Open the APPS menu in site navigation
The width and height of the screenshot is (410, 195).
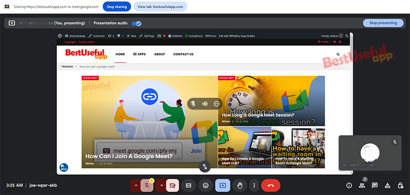pyautogui.click(x=139, y=54)
